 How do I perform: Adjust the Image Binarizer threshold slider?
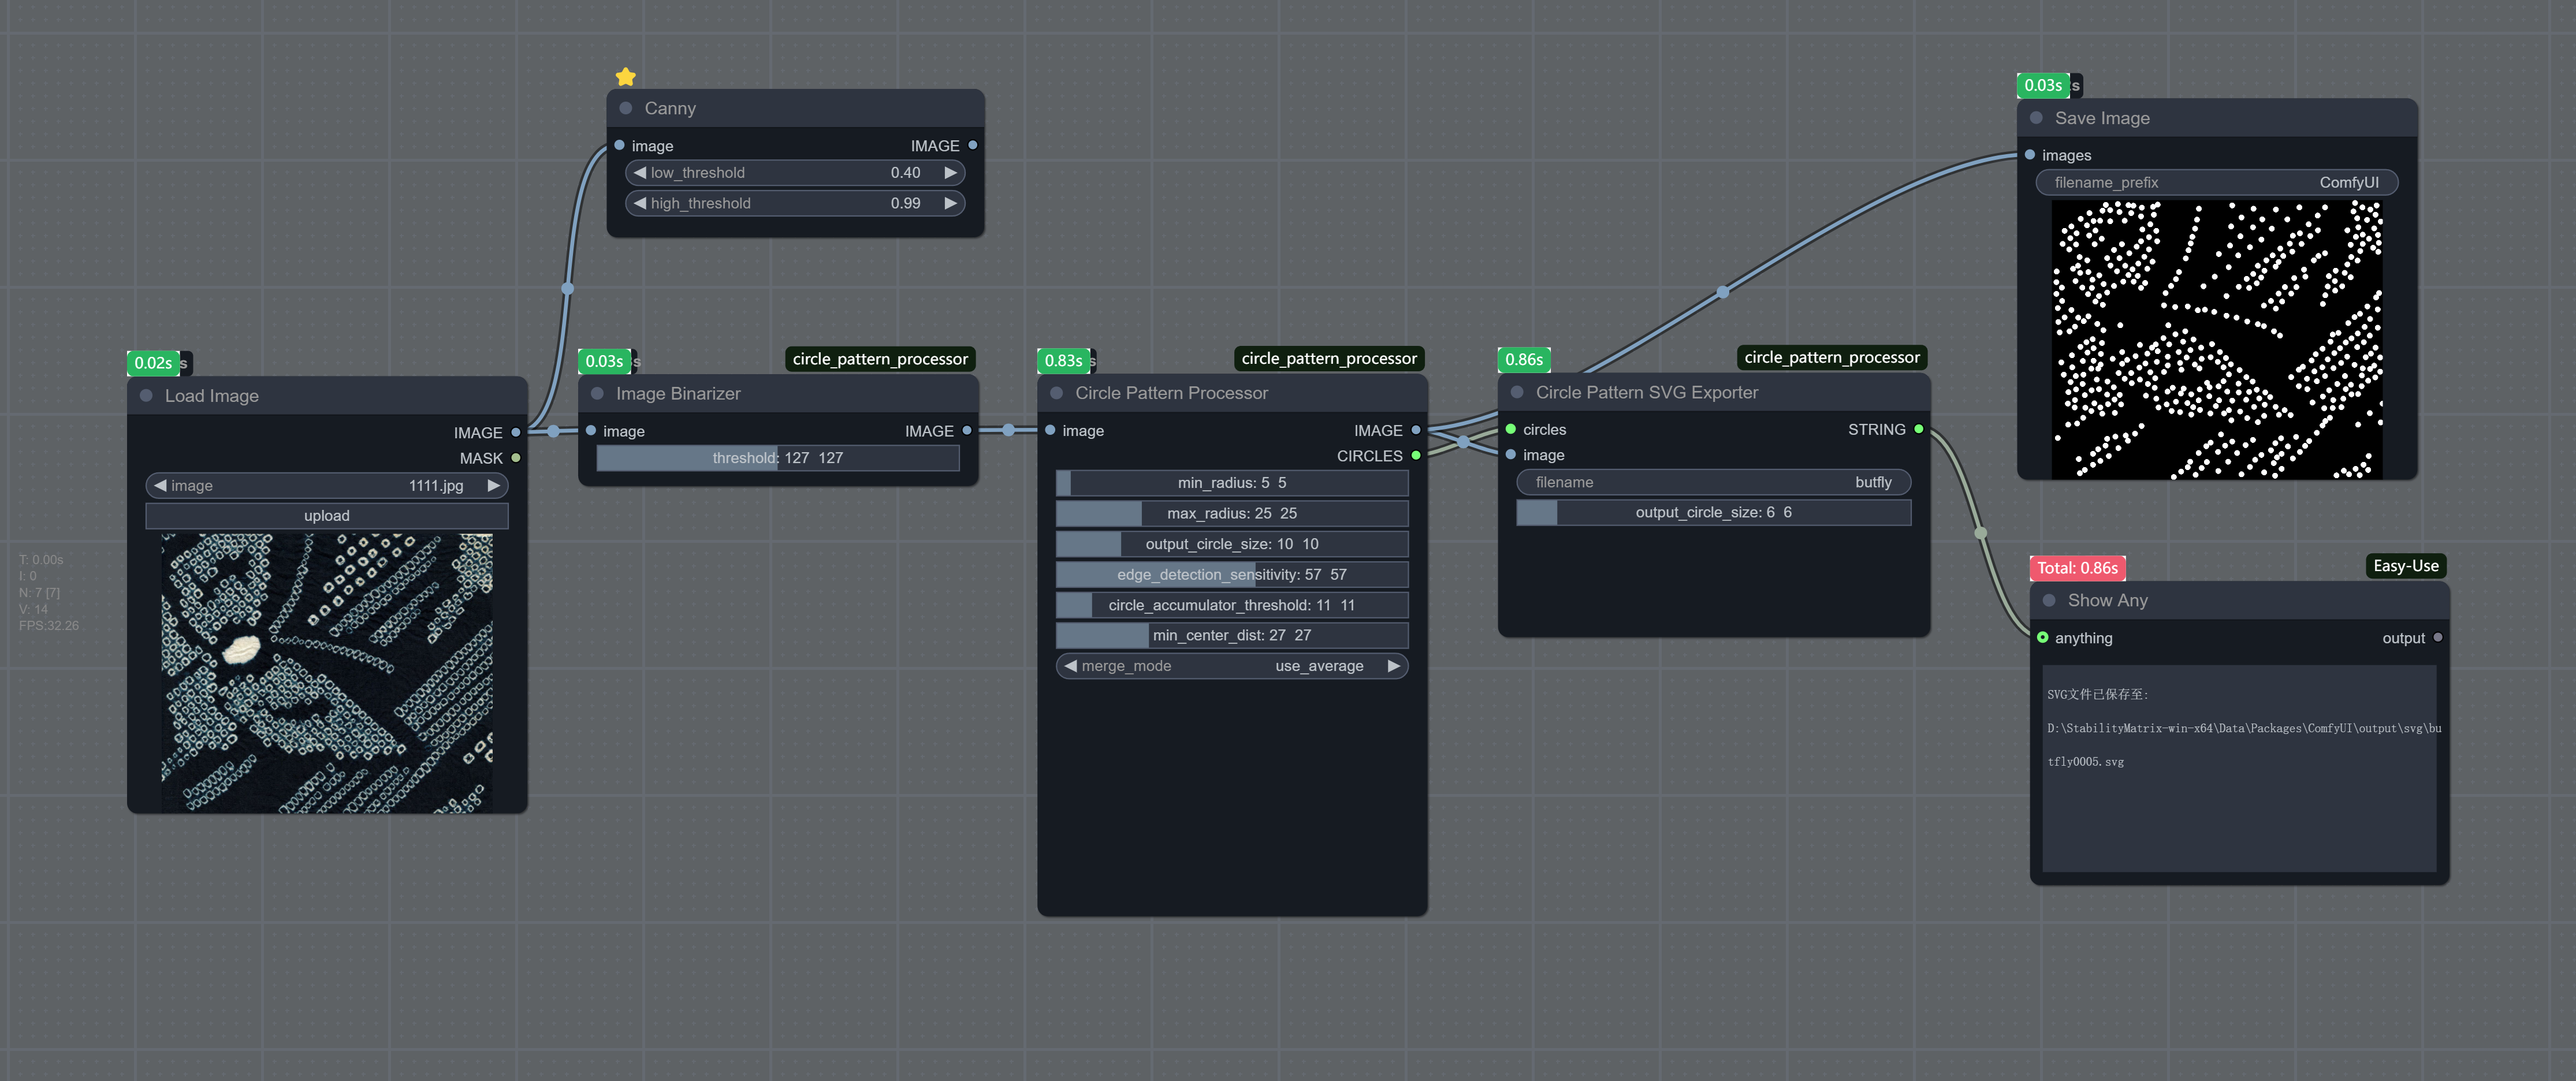[x=778, y=458]
